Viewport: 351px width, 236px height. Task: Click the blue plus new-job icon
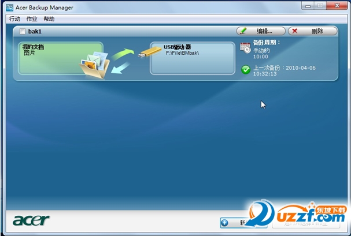(x=224, y=223)
